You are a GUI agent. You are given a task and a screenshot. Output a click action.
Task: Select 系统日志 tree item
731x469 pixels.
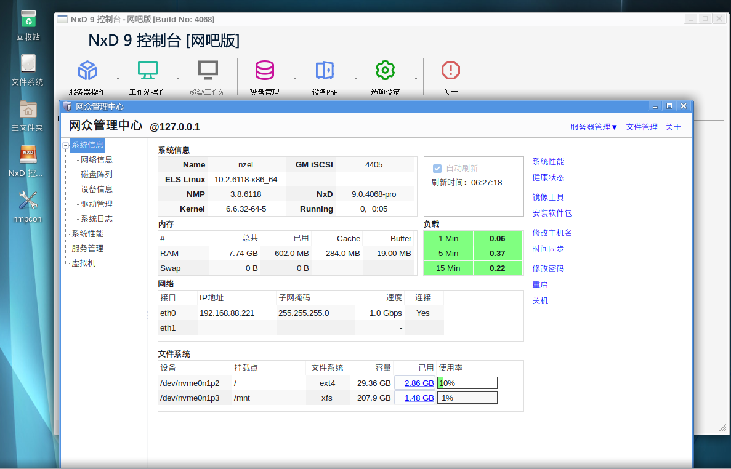(97, 218)
